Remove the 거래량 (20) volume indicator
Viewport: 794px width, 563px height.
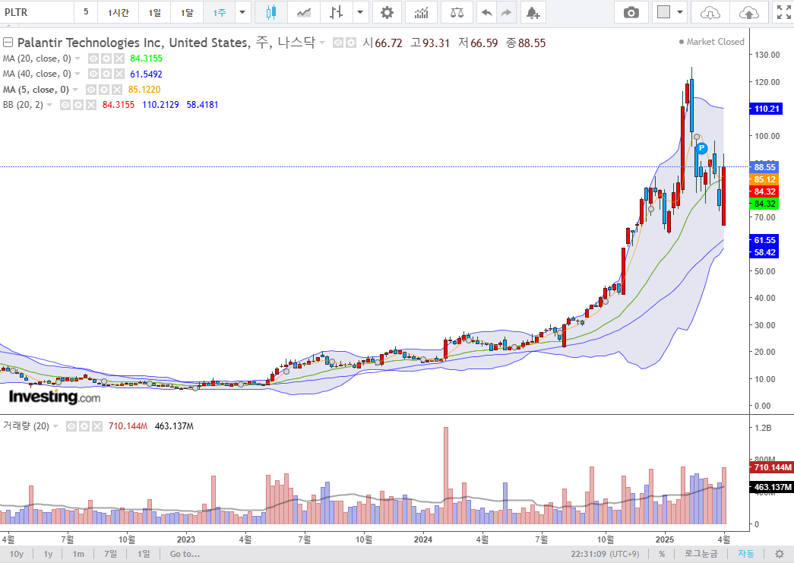point(96,426)
